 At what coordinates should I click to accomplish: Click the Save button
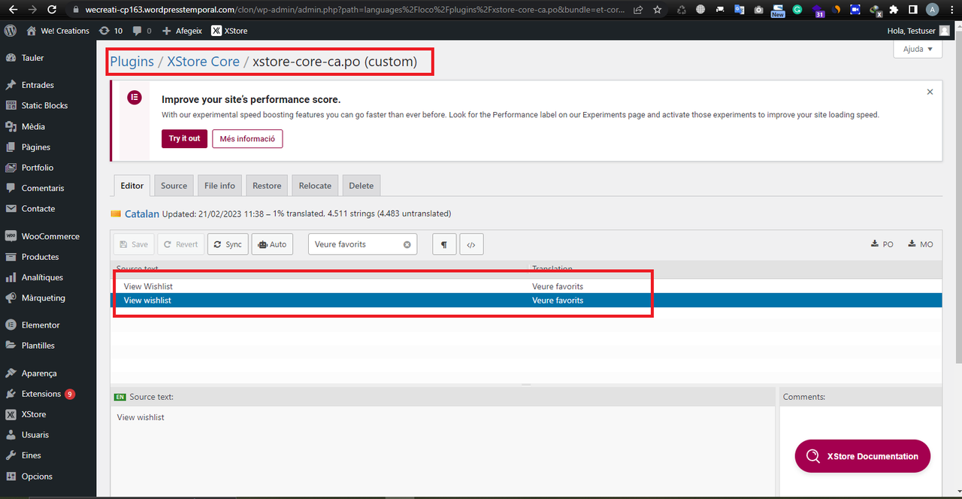pyautogui.click(x=134, y=244)
